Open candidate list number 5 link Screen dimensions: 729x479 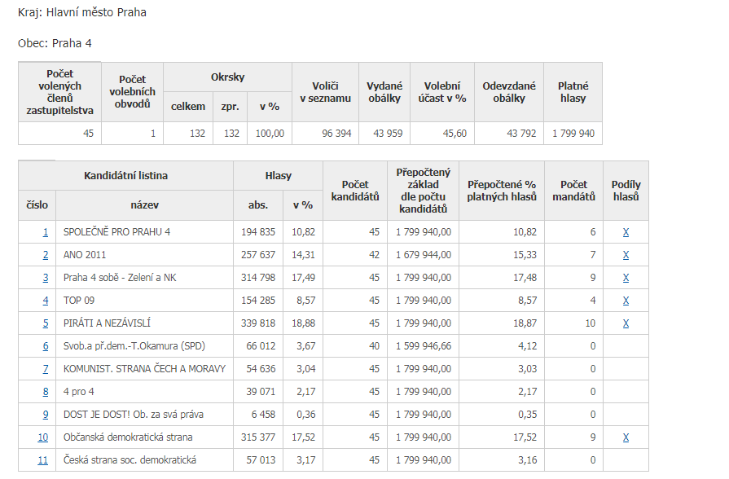pyautogui.click(x=45, y=323)
